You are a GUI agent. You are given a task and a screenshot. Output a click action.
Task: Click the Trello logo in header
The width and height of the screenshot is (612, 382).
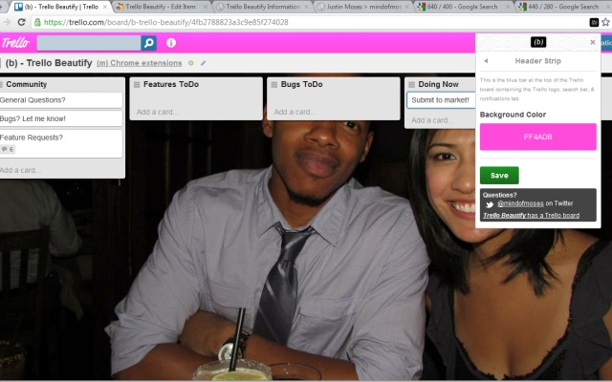(15, 42)
